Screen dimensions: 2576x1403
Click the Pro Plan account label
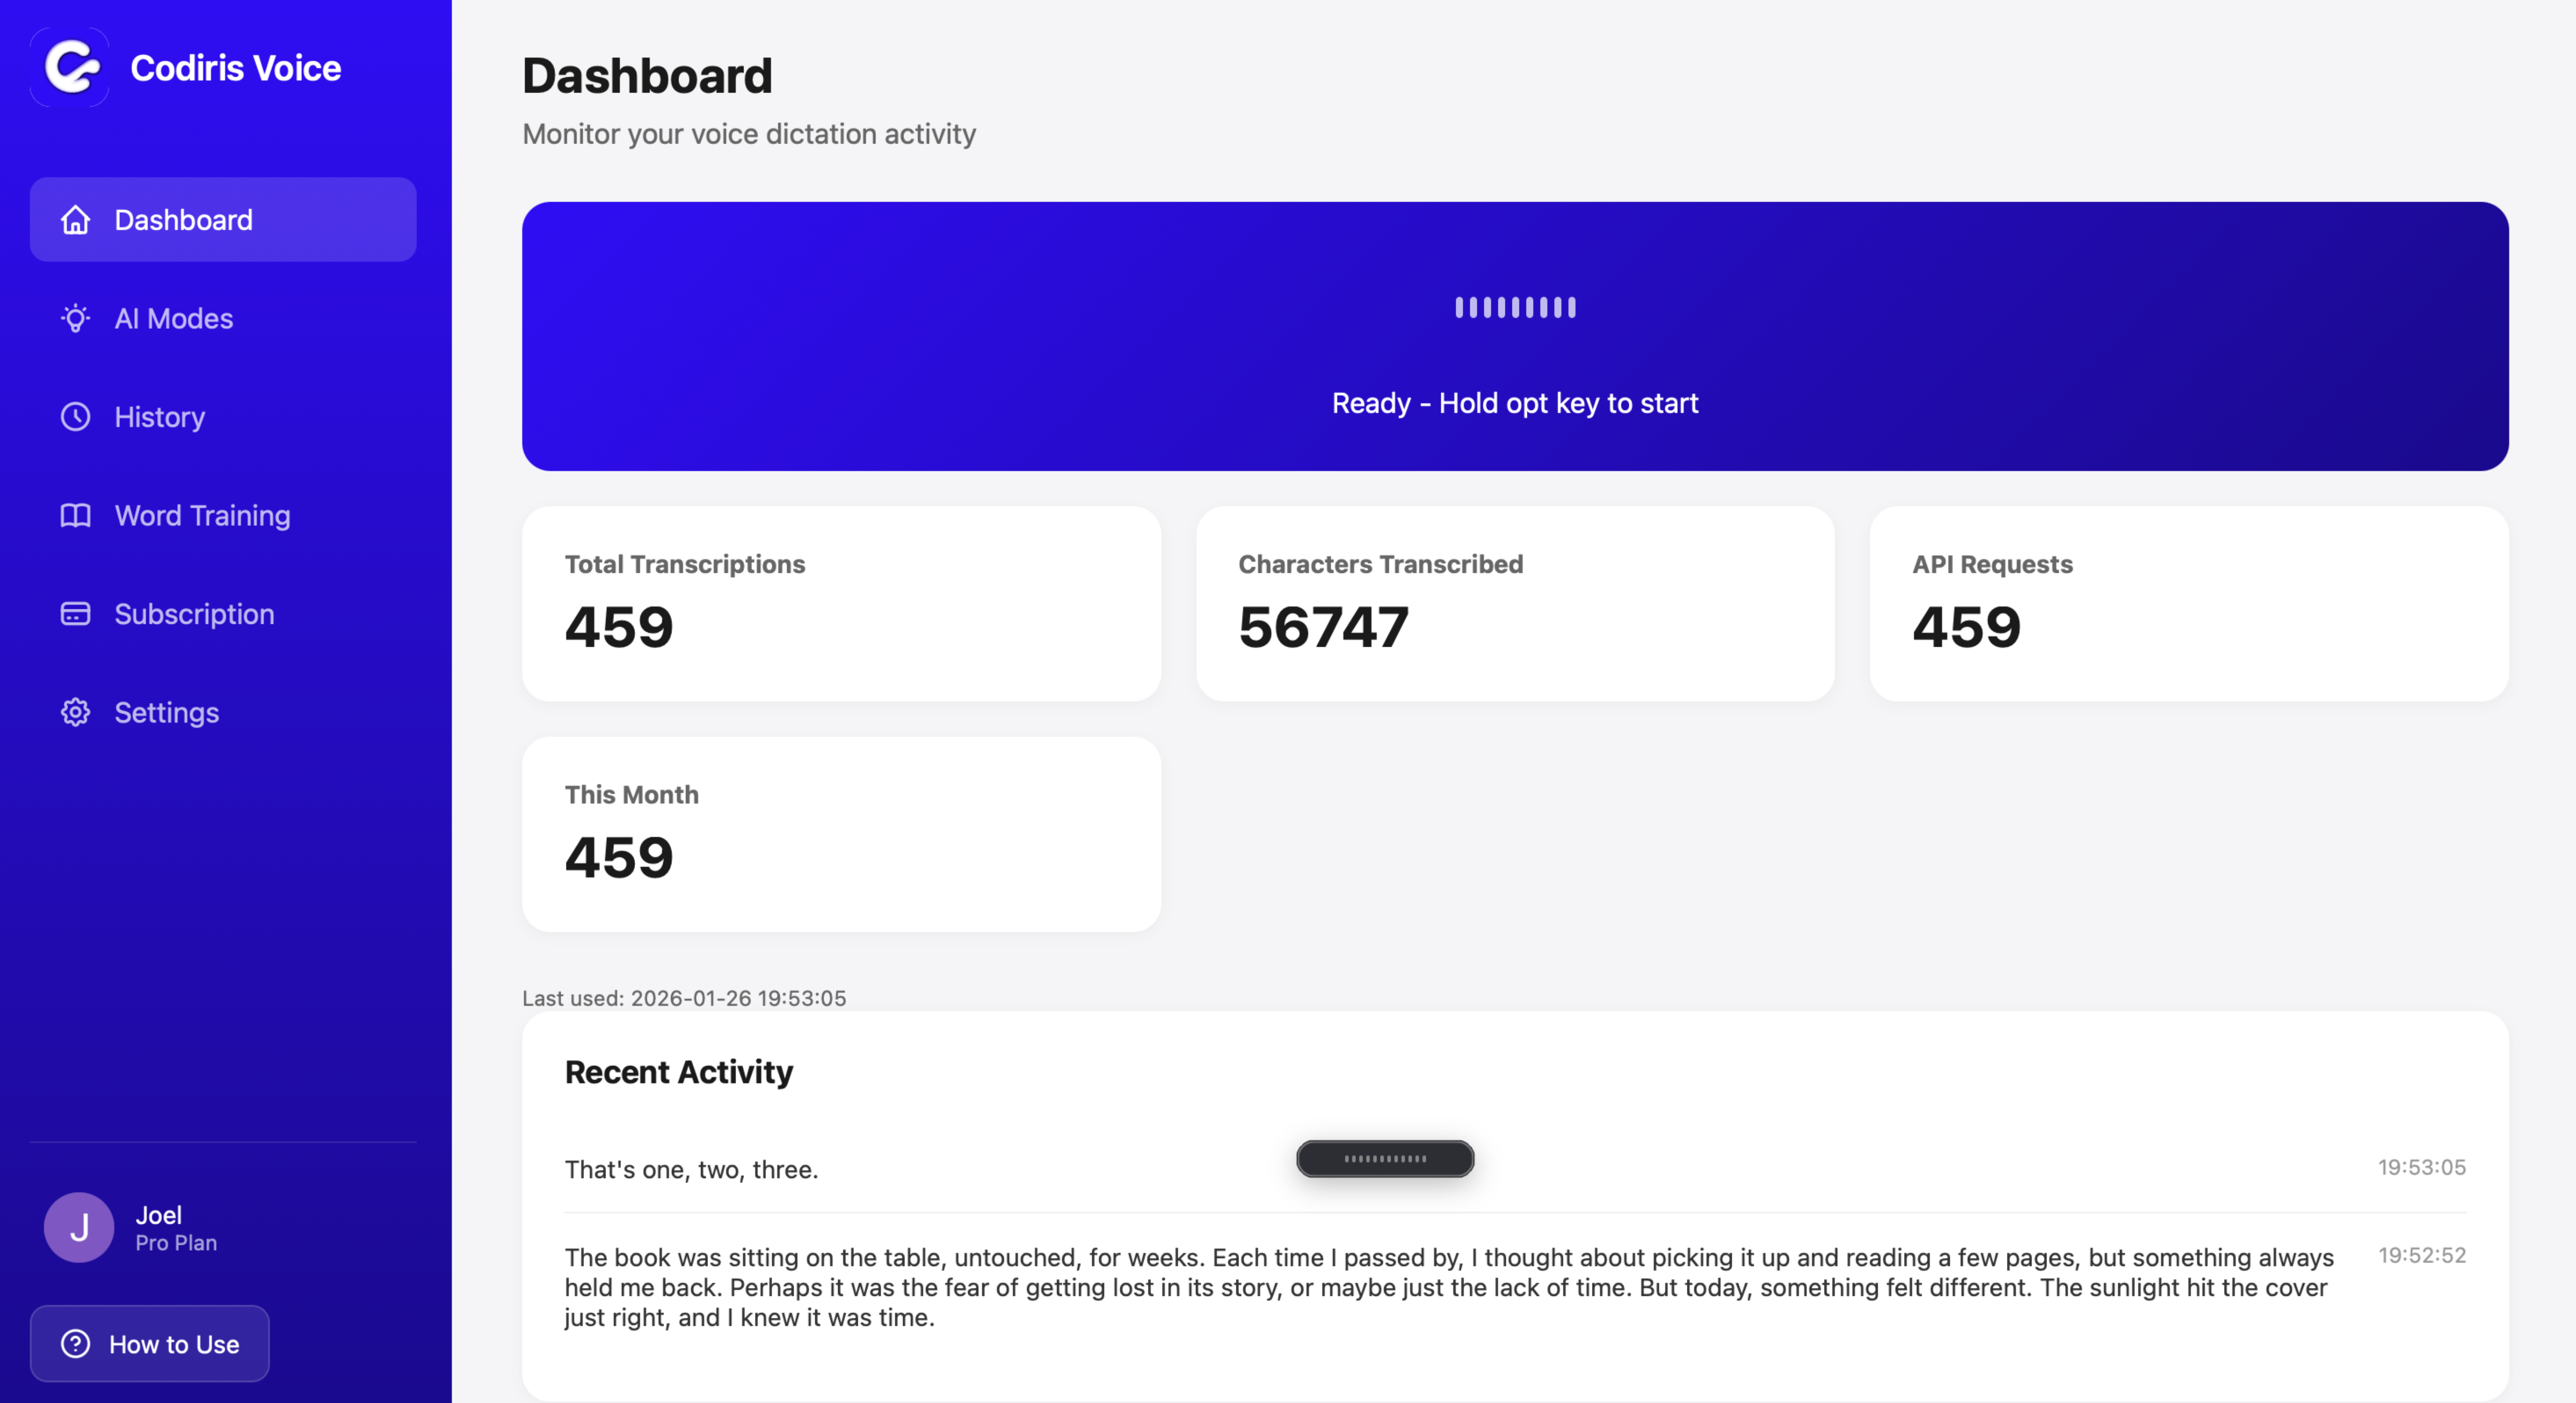176,1243
